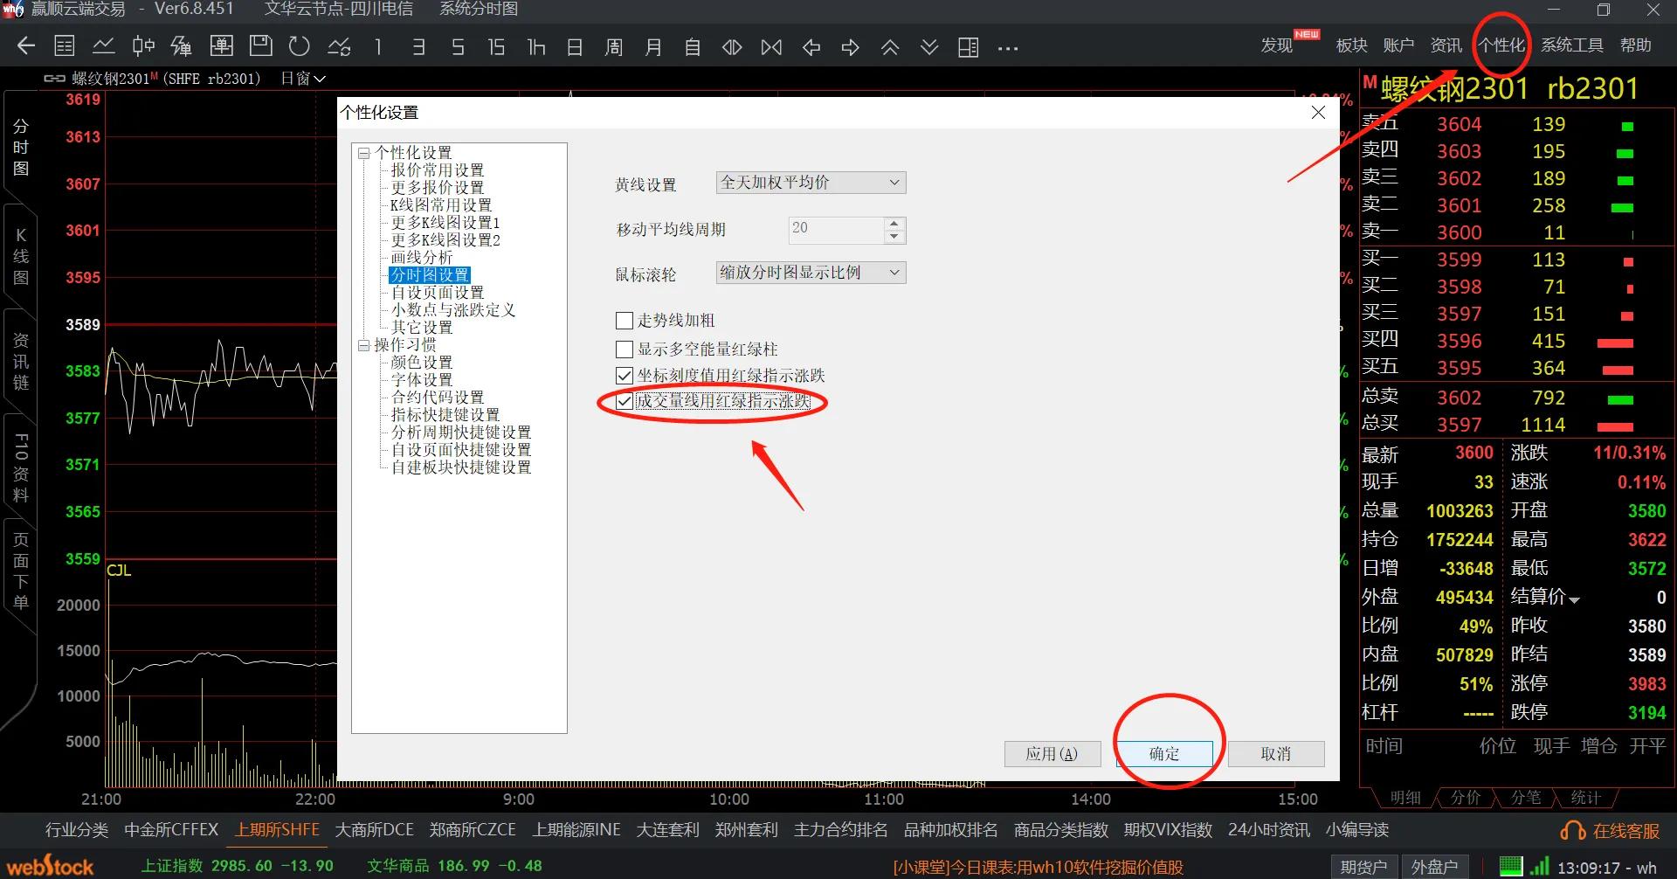This screenshot has width=1677, height=879.
Task: Open the more options ellipsis icon
Action: 1008,48
